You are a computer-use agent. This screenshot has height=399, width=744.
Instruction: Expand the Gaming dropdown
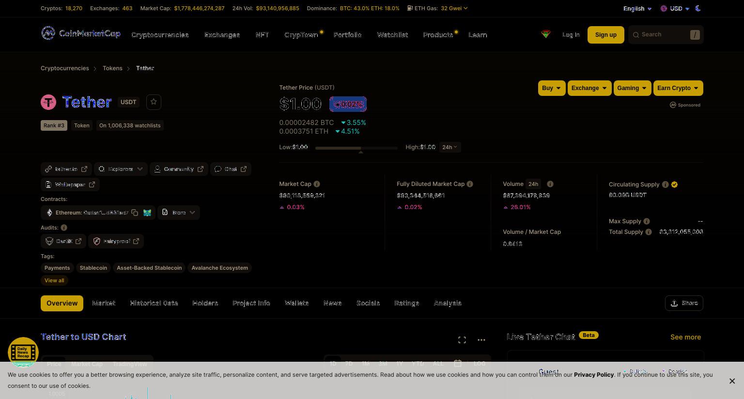(x=632, y=88)
